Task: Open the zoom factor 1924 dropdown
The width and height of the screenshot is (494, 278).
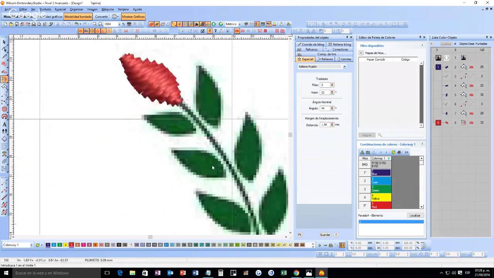Action: click(119, 24)
